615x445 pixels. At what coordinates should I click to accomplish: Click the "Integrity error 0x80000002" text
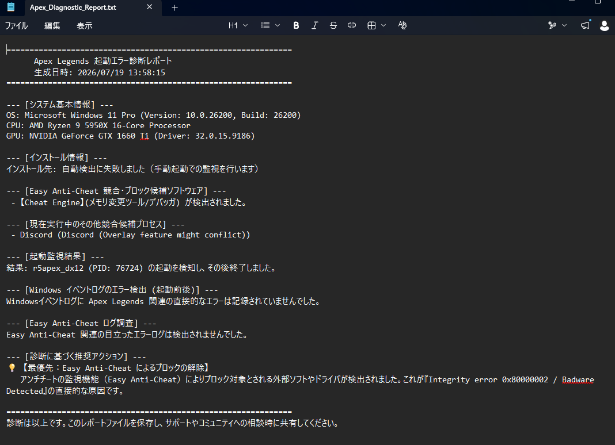[488, 379]
